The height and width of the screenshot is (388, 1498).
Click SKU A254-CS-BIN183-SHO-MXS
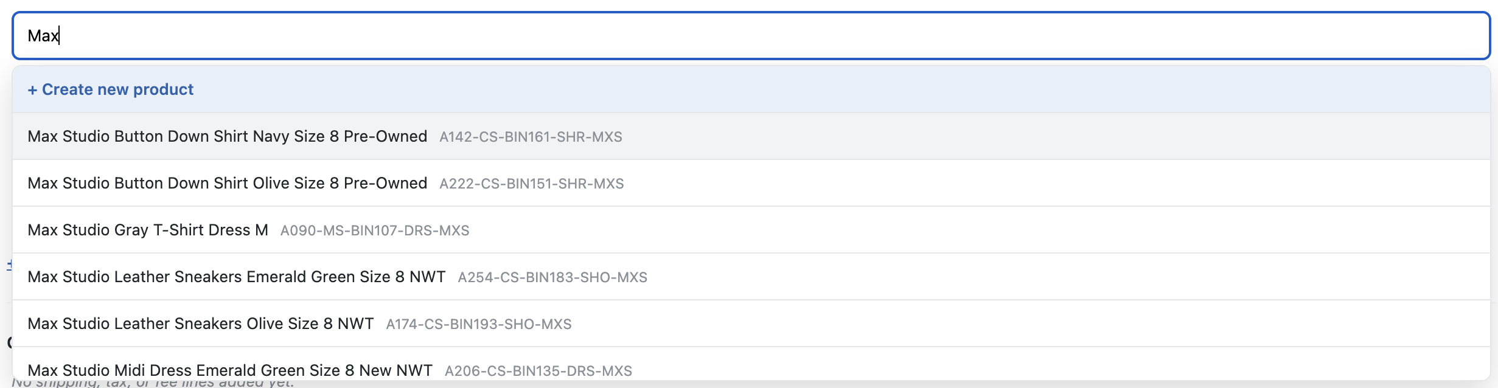tap(552, 277)
